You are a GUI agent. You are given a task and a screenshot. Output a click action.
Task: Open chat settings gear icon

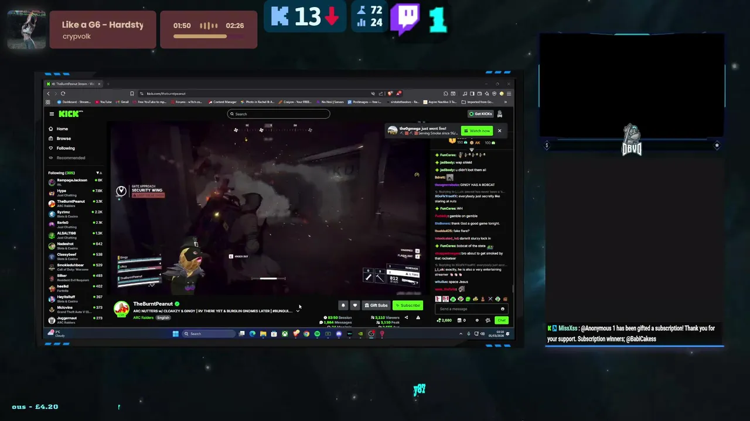click(x=477, y=320)
